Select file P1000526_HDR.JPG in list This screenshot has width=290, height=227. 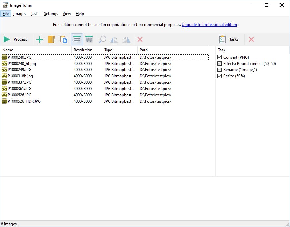click(24, 101)
